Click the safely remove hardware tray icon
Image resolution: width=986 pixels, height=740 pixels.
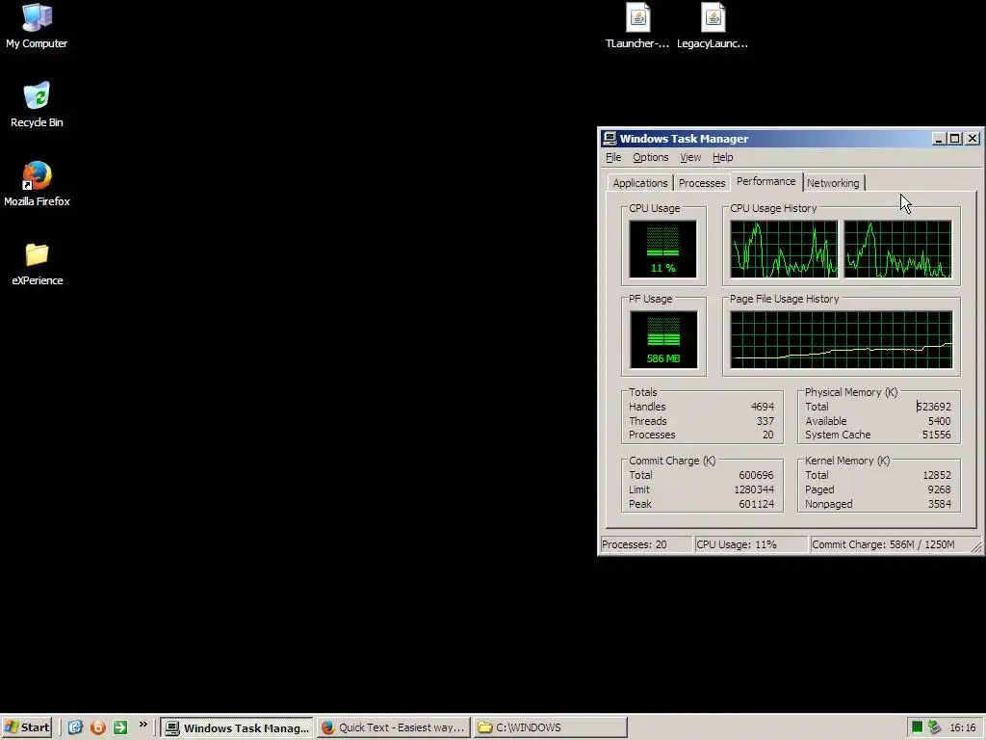click(x=934, y=727)
